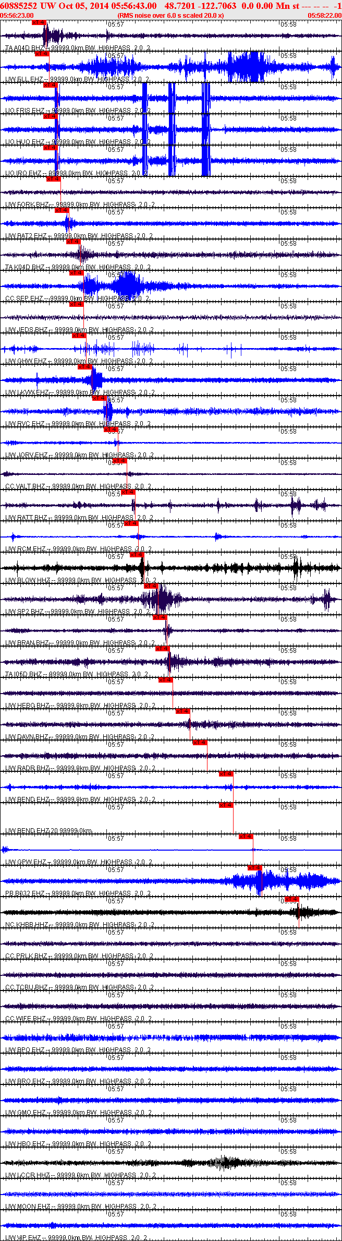Viewport: 342px width, 1241px height.
Task: Click the red pick flag on the UO IRO trace
Action: 50,148
